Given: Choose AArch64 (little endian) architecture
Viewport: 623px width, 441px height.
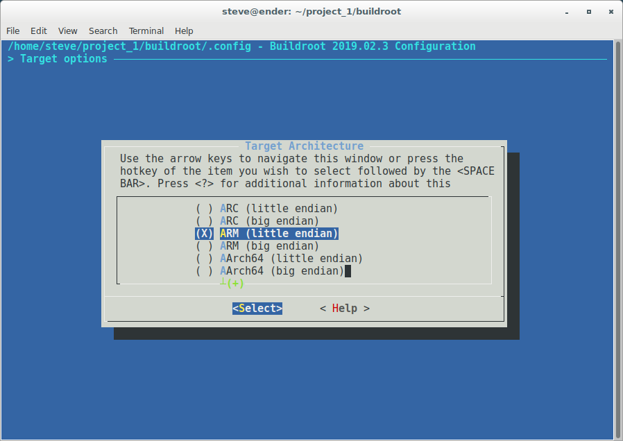Looking at the screenshot, I should 279,258.
